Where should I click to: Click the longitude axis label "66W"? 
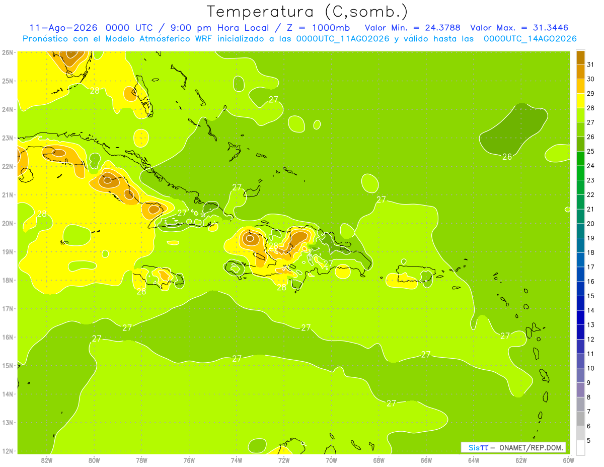[426, 460]
